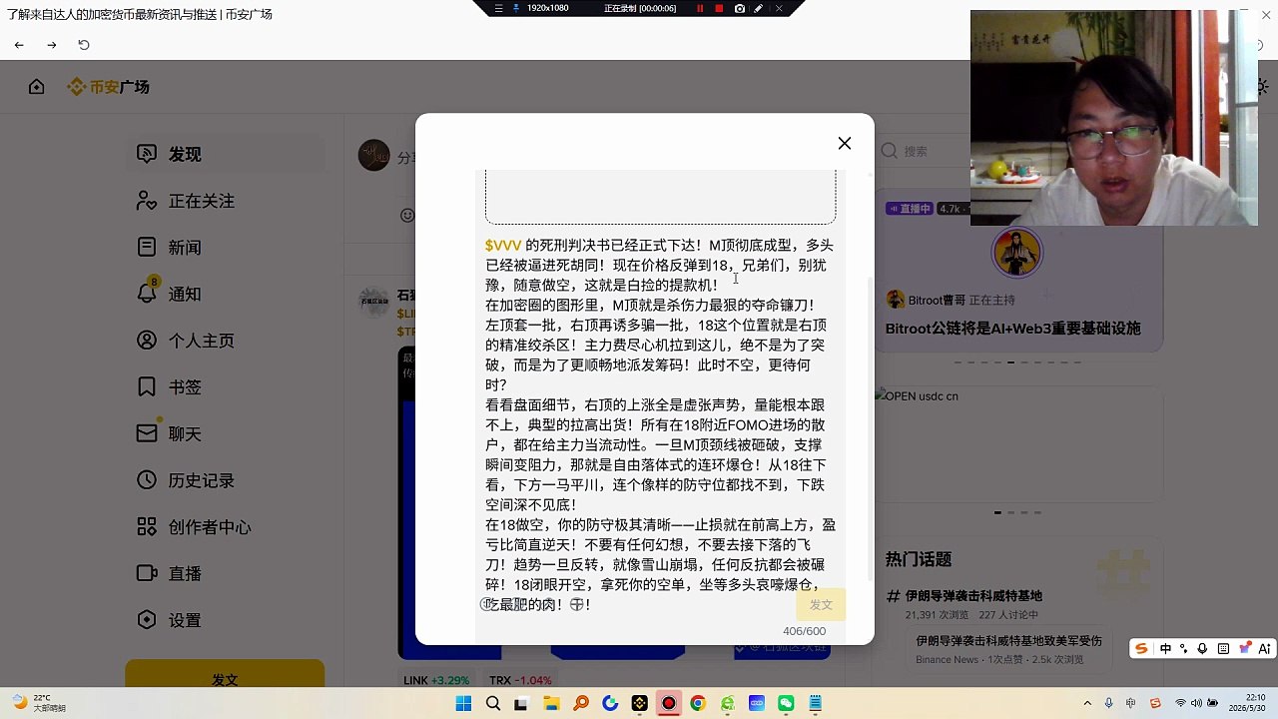Image resolution: width=1278 pixels, height=719 pixels.
Task: Click the $VVV token tag in the post text
Action: [503, 246]
